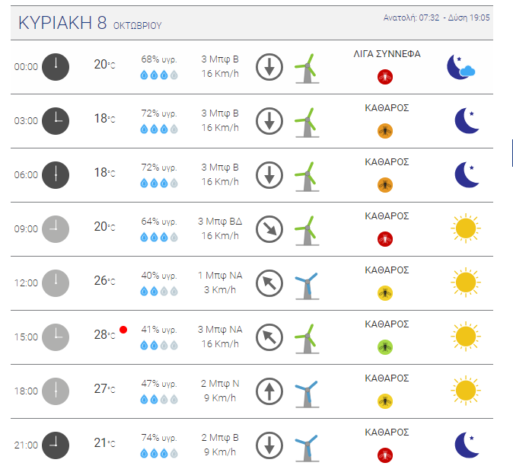The width and height of the screenshot is (513, 466).
Task: Click the red max temperature dot at 15:00
Action: click(123, 330)
